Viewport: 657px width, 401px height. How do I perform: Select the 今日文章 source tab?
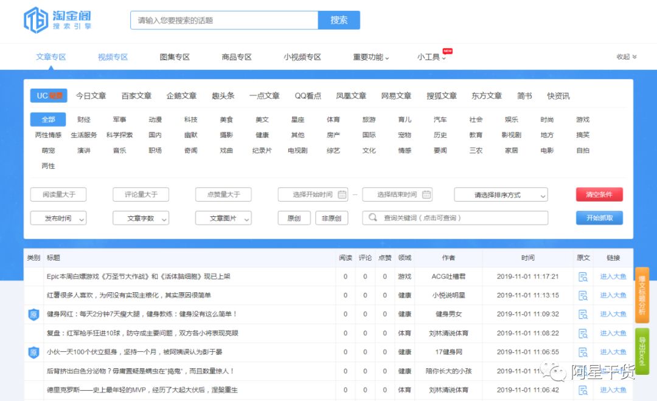91,96
